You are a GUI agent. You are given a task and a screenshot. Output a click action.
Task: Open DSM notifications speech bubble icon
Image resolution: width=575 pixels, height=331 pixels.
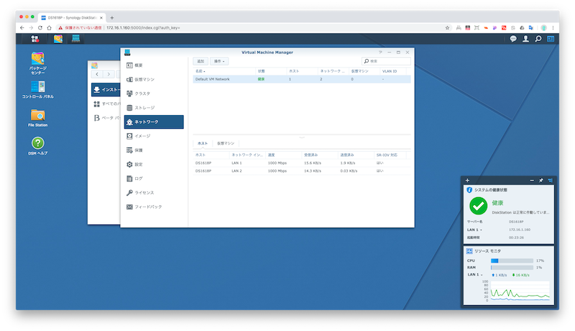coord(513,39)
